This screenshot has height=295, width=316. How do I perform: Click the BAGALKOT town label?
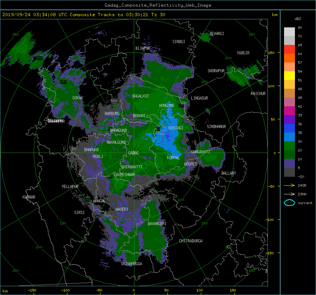coord(140,96)
